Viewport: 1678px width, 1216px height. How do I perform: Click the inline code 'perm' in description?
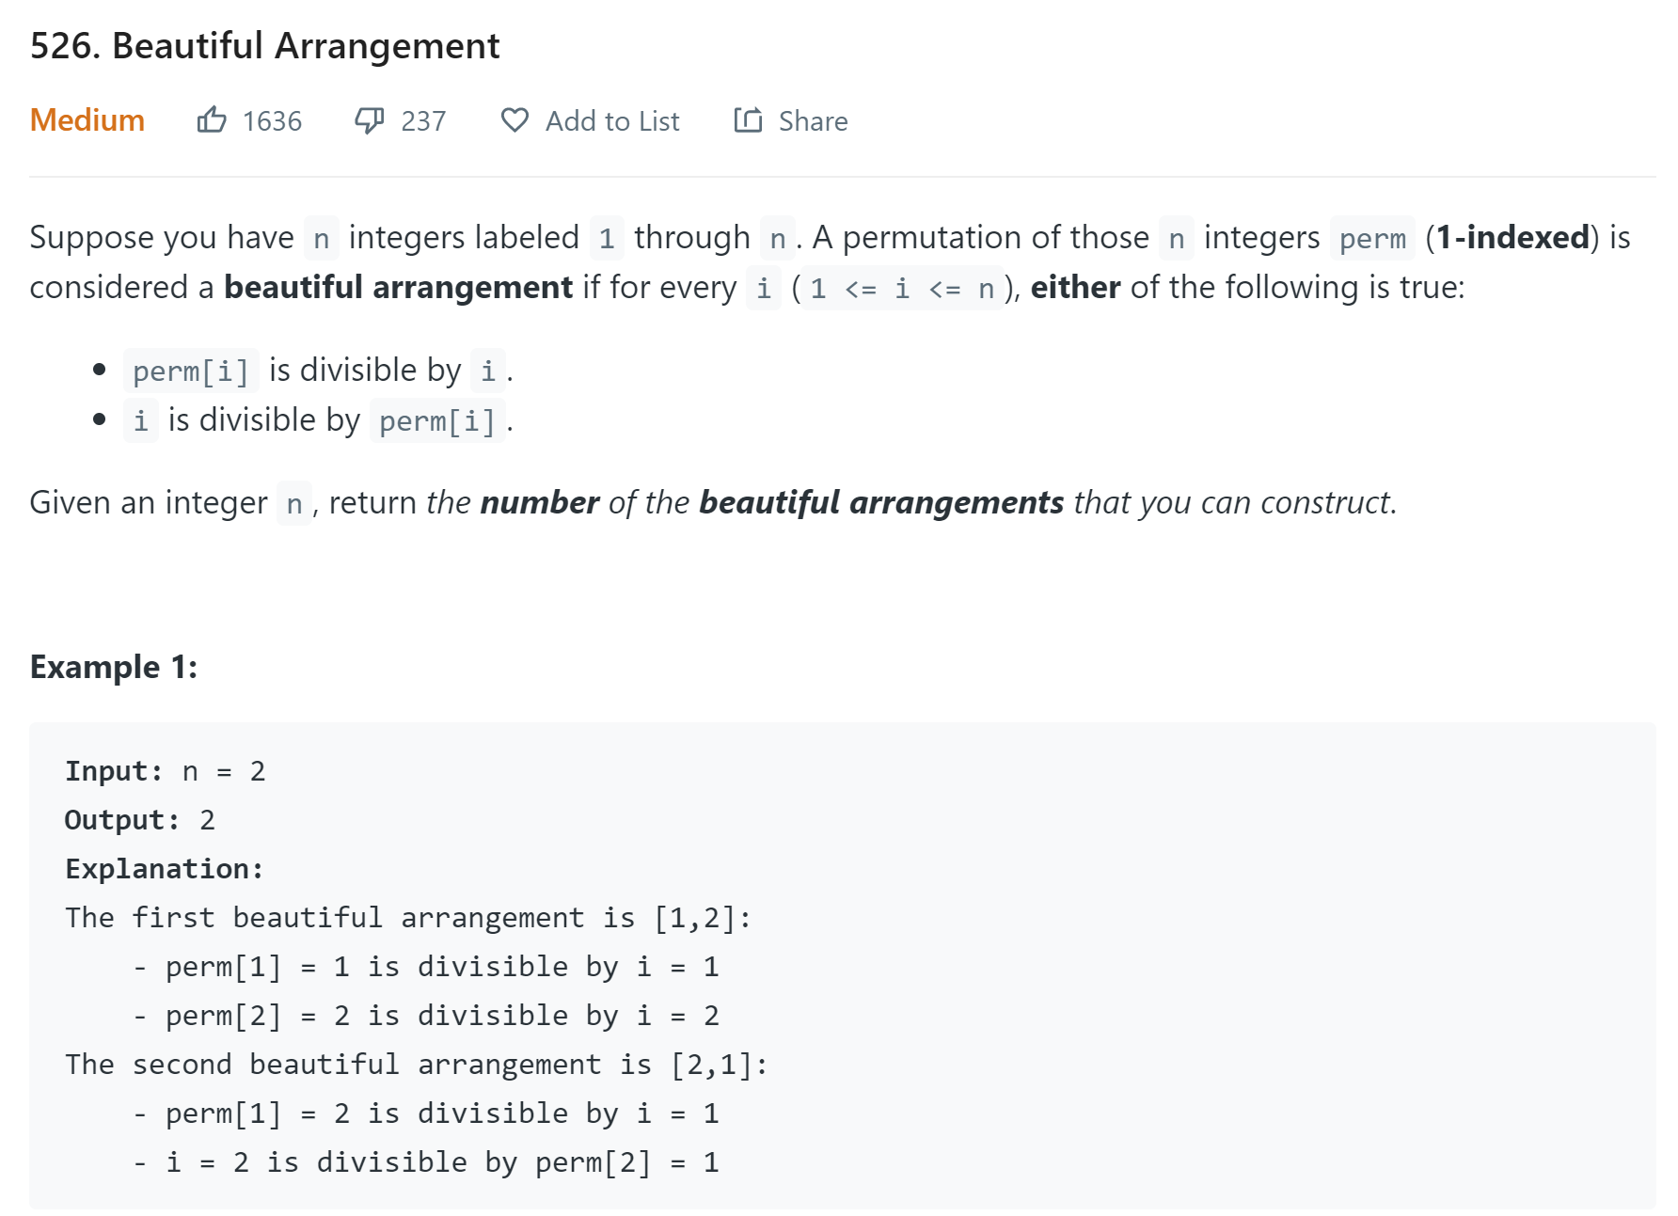click(1372, 238)
